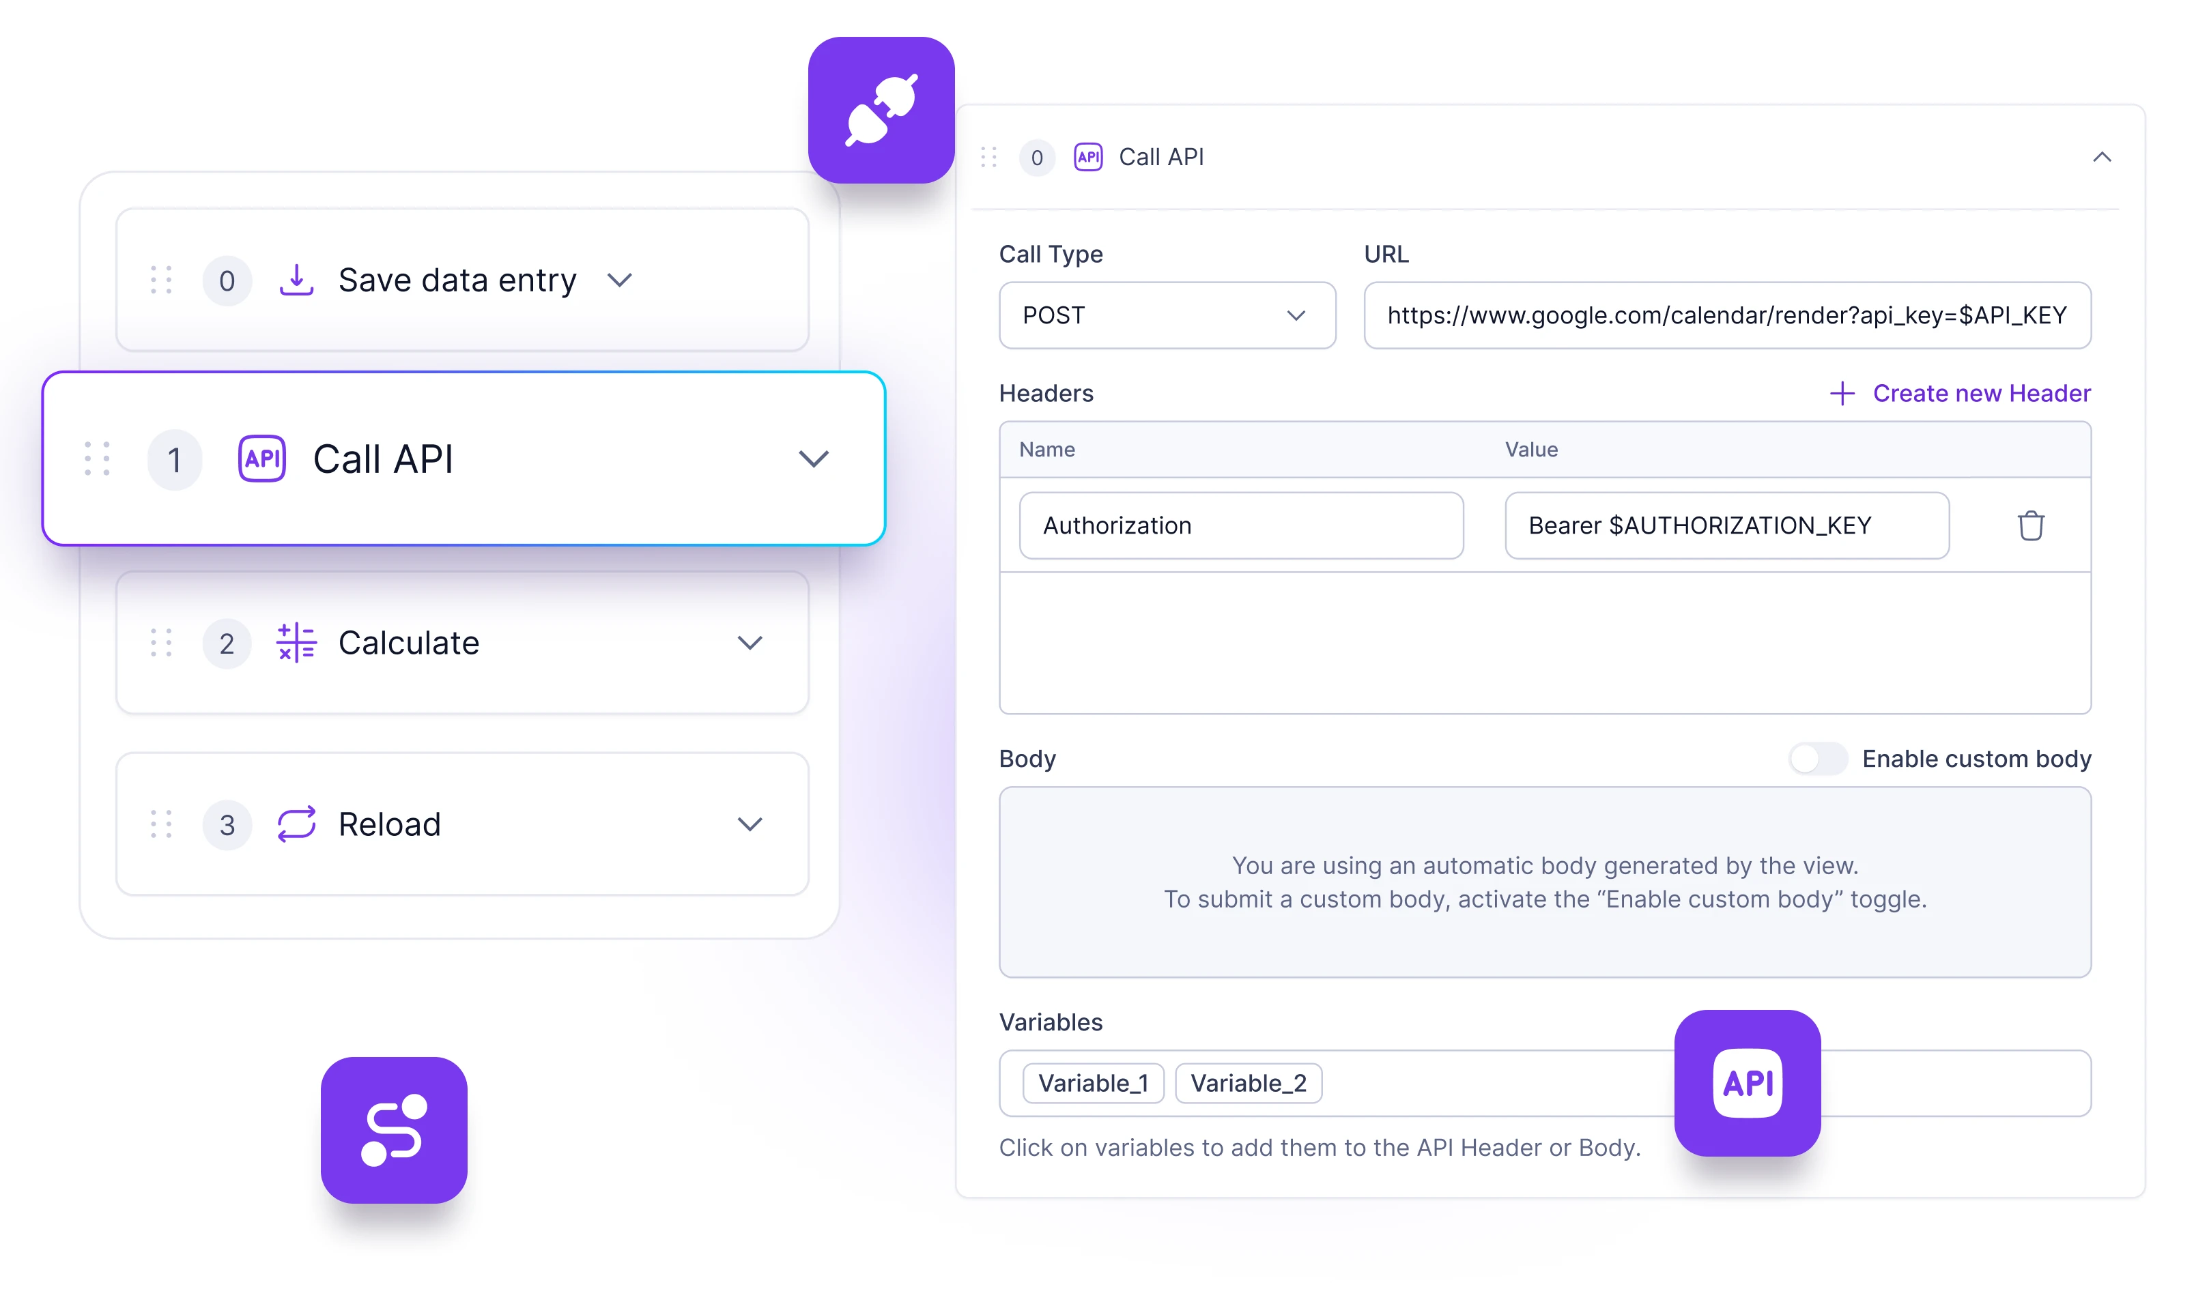The width and height of the screenshot is (2209, 1304).
Task: Click the Call API step icon
Action: pyautogui.click(x=262, y=458)
